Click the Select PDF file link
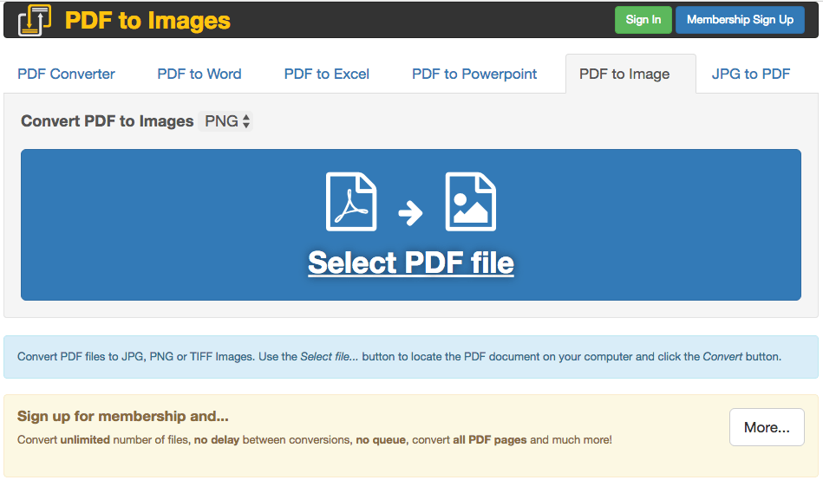 tap(410, 263)
